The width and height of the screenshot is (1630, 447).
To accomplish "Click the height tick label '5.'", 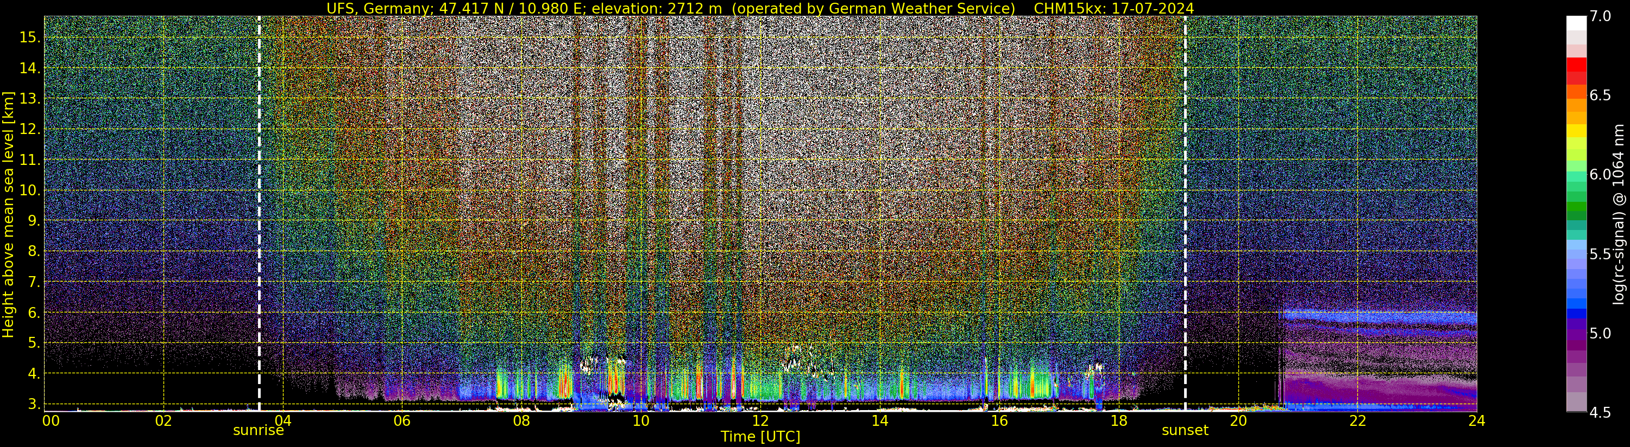I will click(34, 343).
